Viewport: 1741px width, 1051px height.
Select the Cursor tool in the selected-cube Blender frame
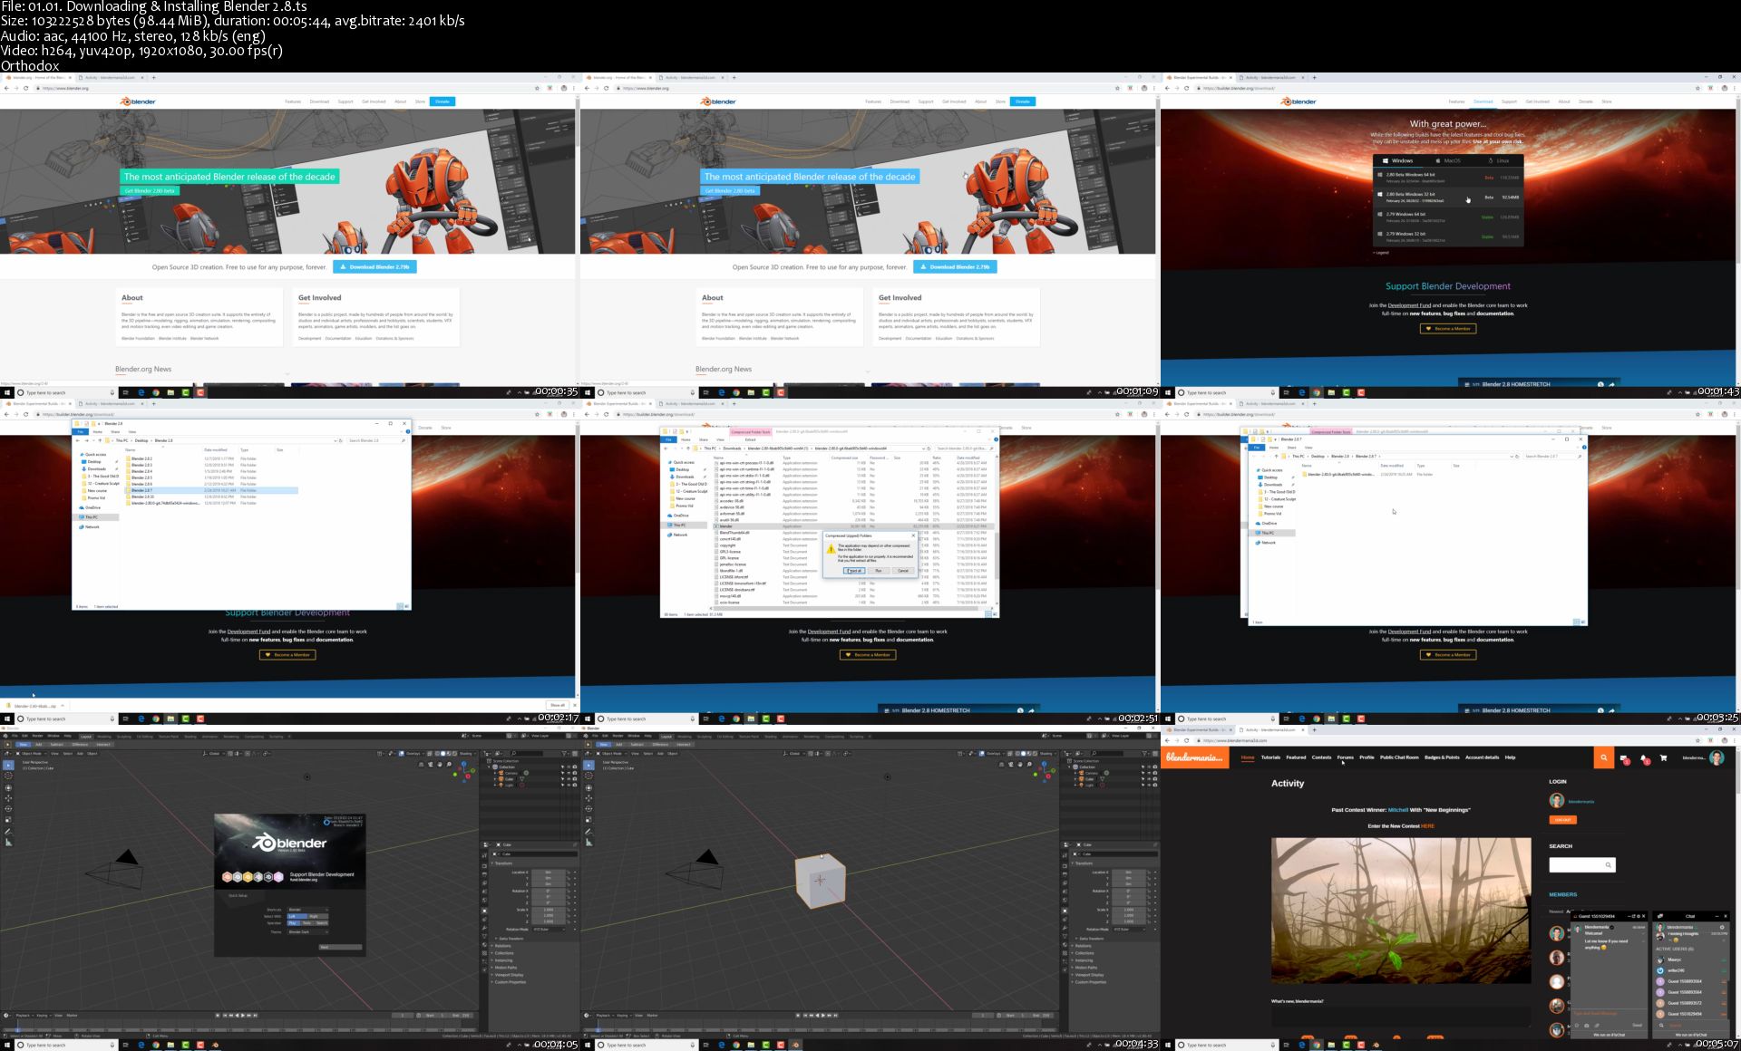588,776
